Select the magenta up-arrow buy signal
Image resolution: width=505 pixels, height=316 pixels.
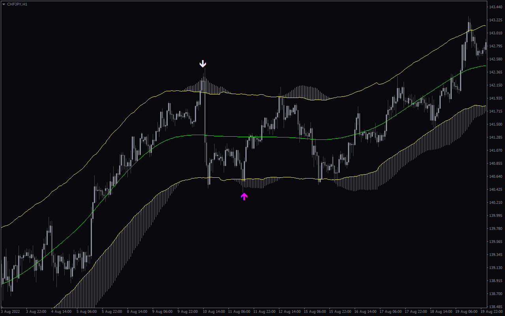pyautogui.click(x=244, y=196)
